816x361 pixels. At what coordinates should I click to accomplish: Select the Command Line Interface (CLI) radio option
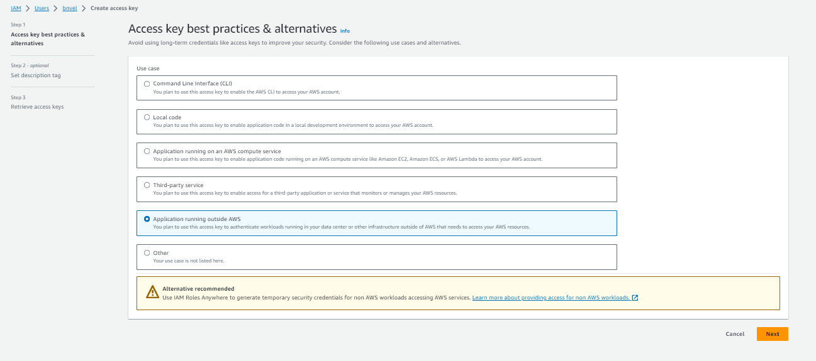pos(147,84)
